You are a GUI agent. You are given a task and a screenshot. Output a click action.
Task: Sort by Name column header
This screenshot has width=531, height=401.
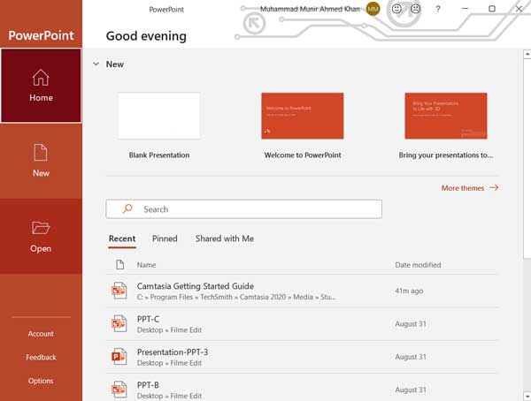[x=146, y=265]
